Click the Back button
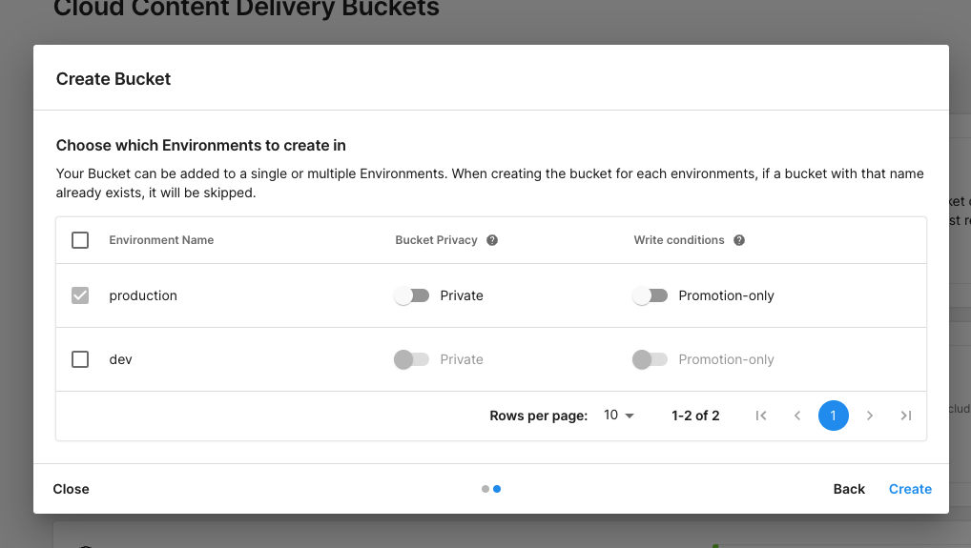This screenshot has height=548, width=971. (849, 489)
